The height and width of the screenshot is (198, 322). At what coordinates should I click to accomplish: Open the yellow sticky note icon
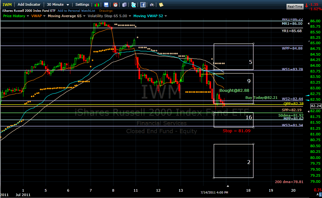point(161,5)
